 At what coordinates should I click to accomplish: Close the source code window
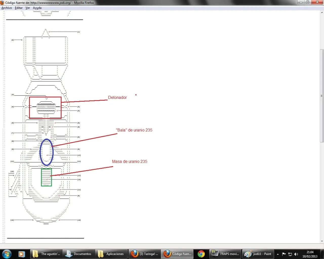pos(317,2)
